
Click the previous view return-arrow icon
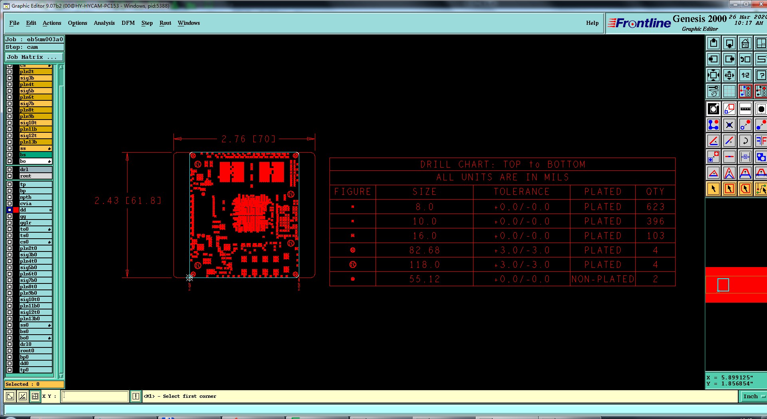tap(745, 59)
